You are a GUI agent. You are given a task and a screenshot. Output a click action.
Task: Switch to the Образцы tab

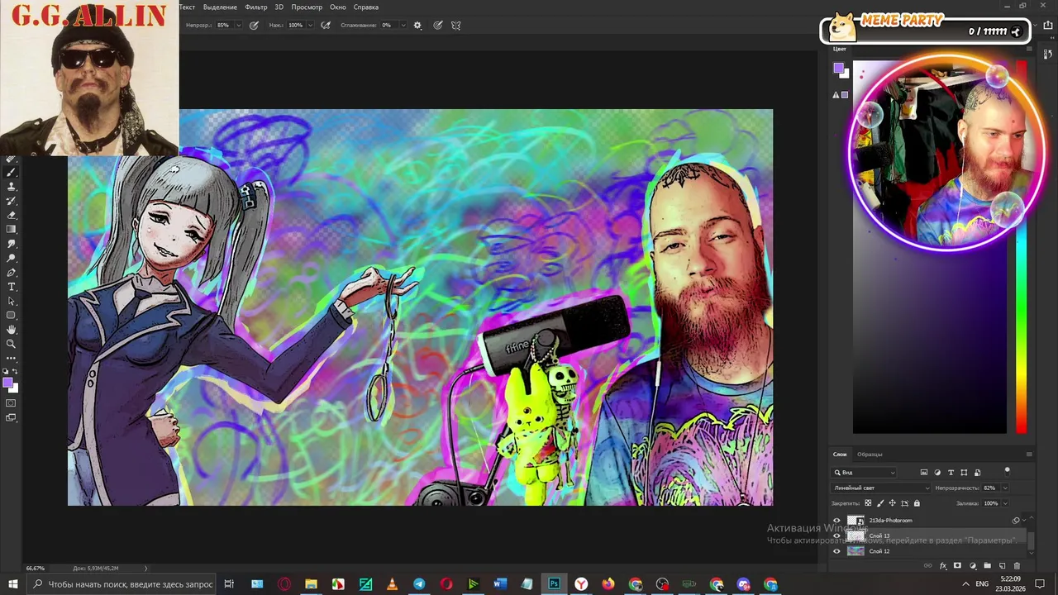coord(870,454)
